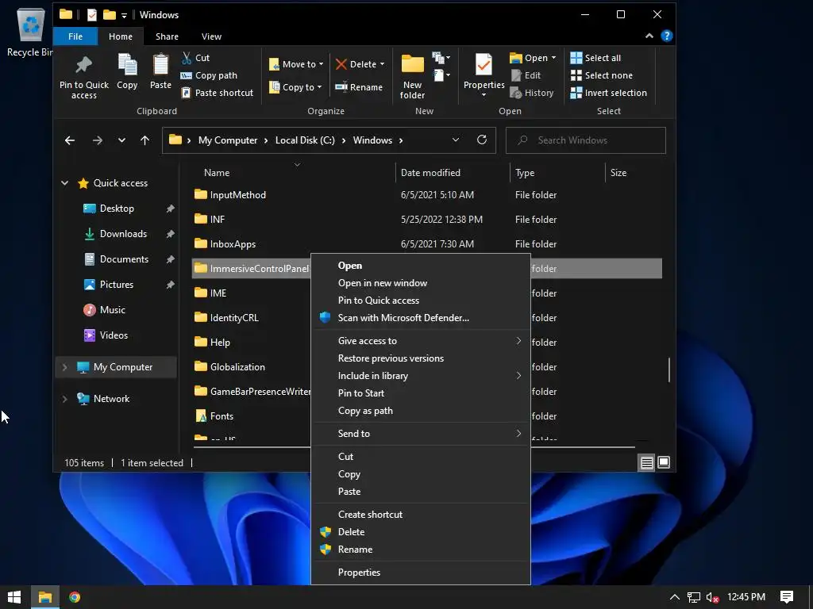The image size is (813, 609).
Task: Open Videos in the navigation pane
Action: 113,335
